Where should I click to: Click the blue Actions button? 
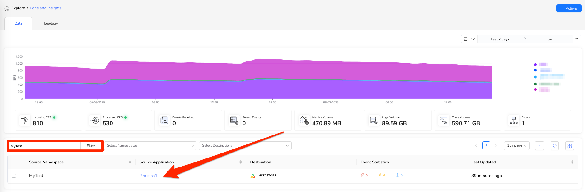coord(569,8)
